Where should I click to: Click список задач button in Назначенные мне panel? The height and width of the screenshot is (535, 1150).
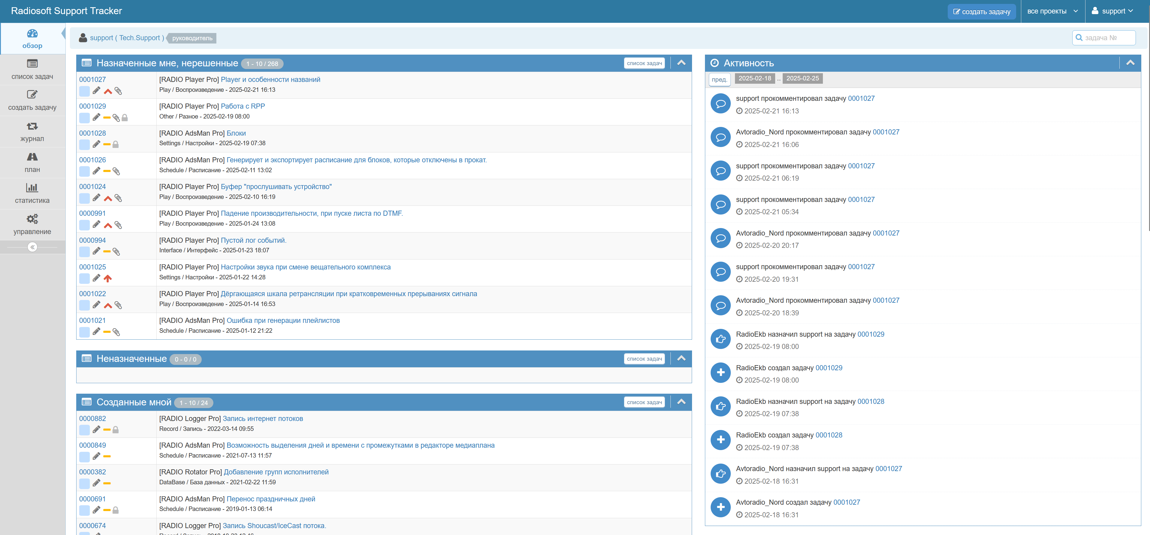[644, 63]
